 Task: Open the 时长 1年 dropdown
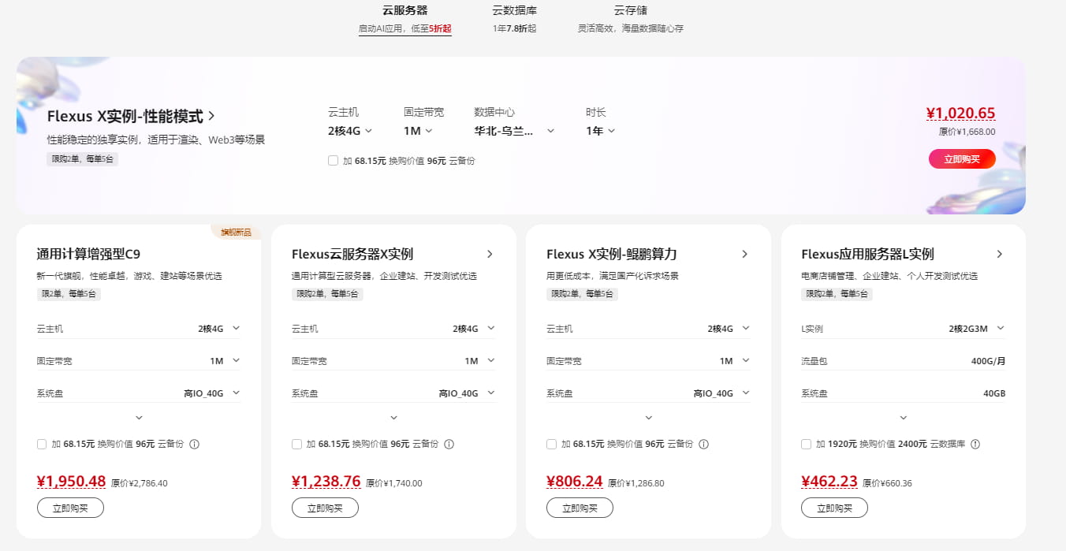coord(601,131)
